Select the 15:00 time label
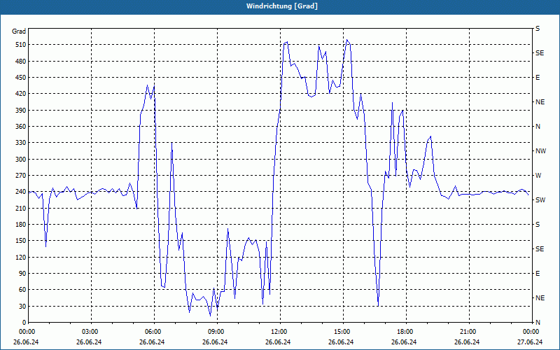 coord(341,331)
